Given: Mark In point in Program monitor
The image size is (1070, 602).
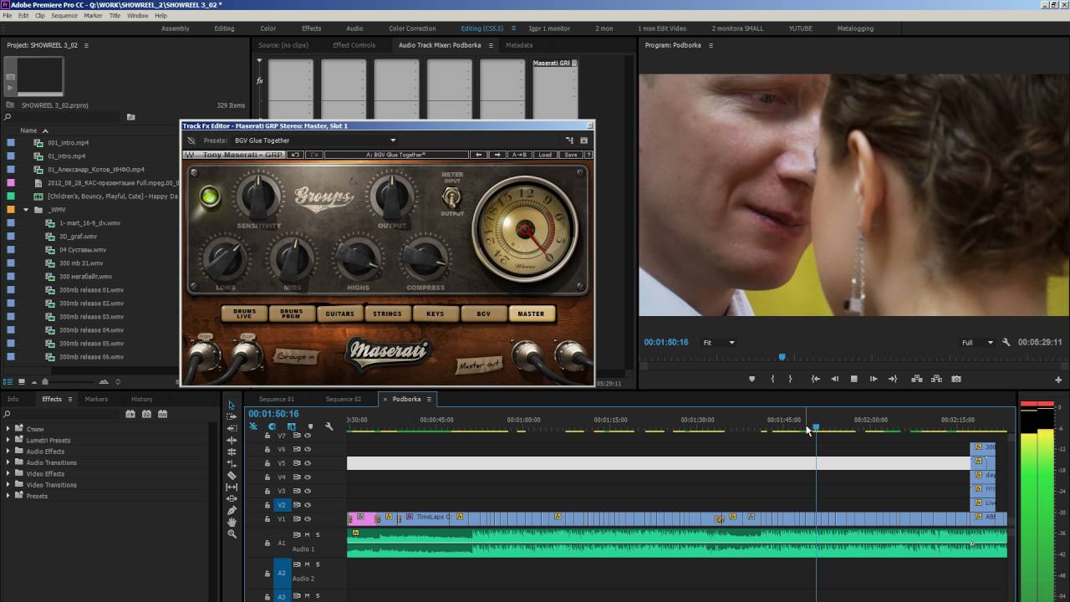Looking at the screenshot, I should 772,379.
